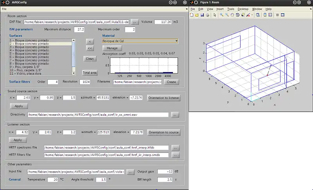The image size is (313, 190).
Task: Select the Brush data tool
Action: click(x=248, y=15)
